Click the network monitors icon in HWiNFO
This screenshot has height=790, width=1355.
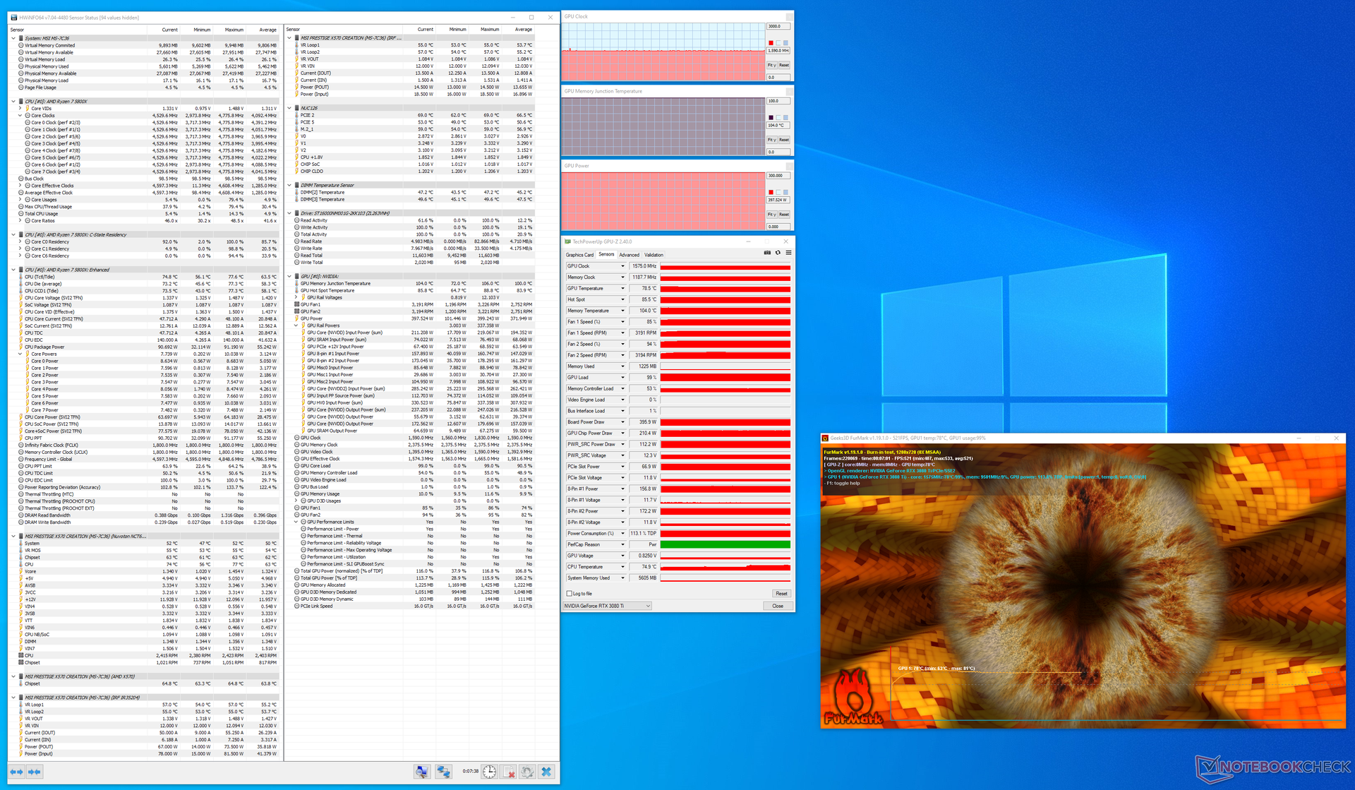coord(443,772)
